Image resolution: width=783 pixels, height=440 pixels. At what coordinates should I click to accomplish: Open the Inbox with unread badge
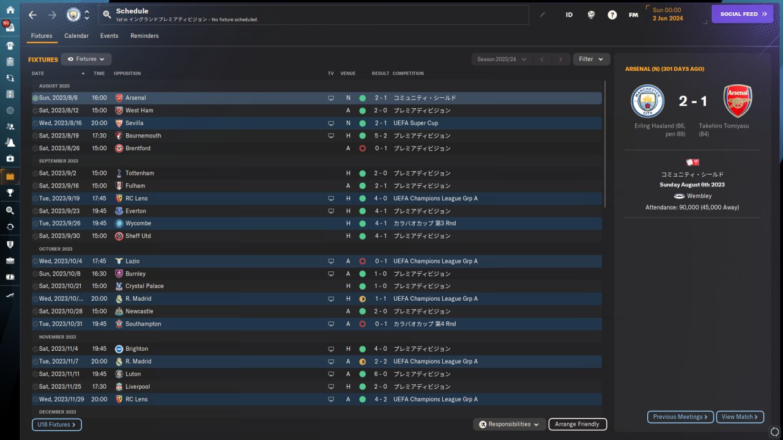pyautogui.click(x=9, y=27)
